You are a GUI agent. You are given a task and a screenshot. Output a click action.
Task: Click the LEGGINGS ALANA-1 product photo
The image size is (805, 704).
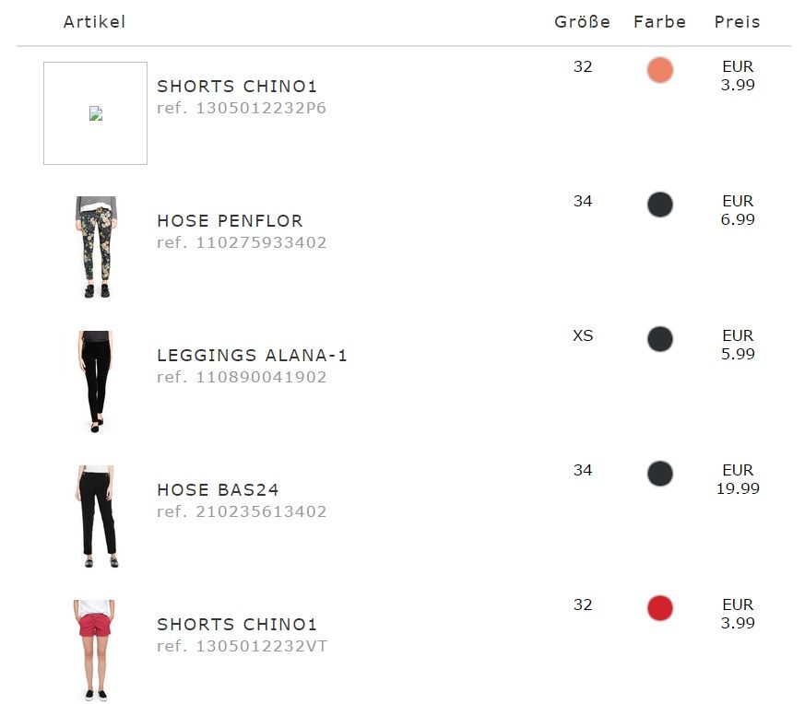pyautogui.click(x=95, y=381)
